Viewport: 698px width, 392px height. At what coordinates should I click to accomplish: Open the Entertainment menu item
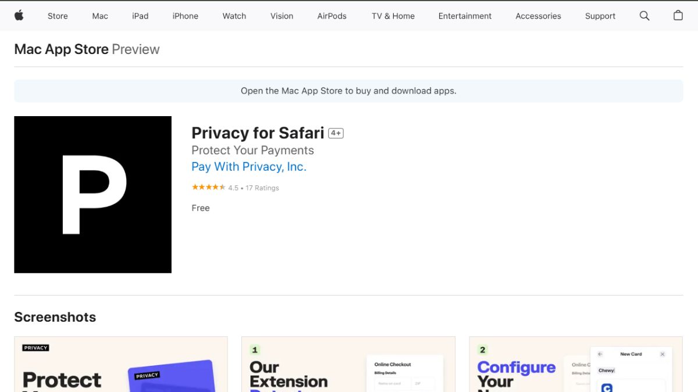pyautogui.click(x=465, y=16)
